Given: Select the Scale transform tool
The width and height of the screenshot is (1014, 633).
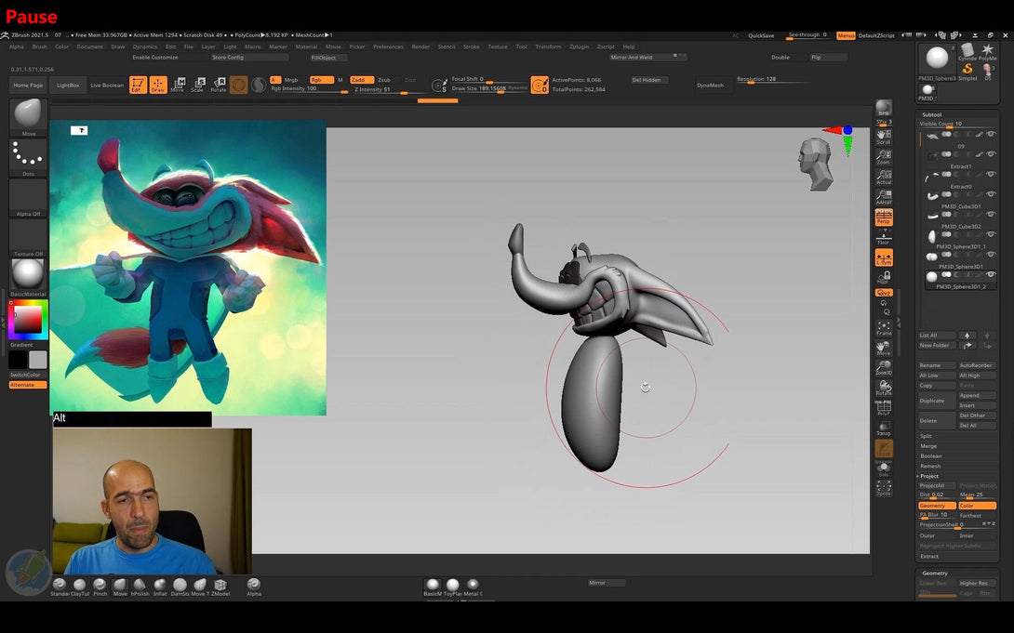Looking at the screenshot, I should coord(198,85).
